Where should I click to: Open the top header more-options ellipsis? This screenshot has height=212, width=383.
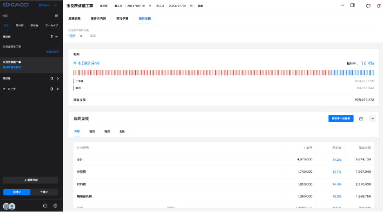pos(342,6)
